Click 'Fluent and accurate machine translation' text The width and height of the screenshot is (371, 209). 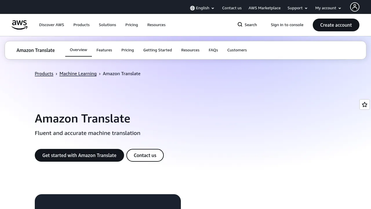click(88, 133)
